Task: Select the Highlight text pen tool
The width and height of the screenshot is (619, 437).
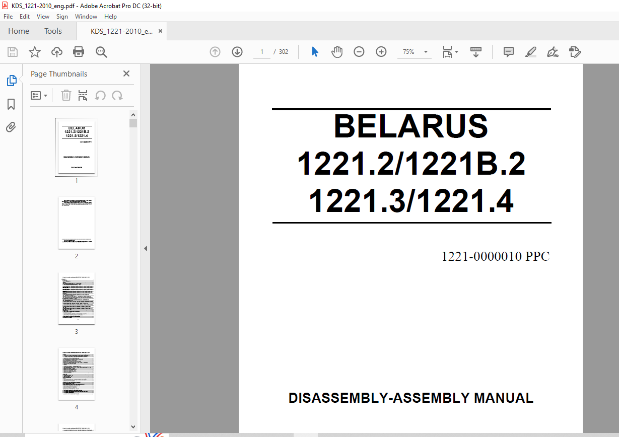Action: 530,52
